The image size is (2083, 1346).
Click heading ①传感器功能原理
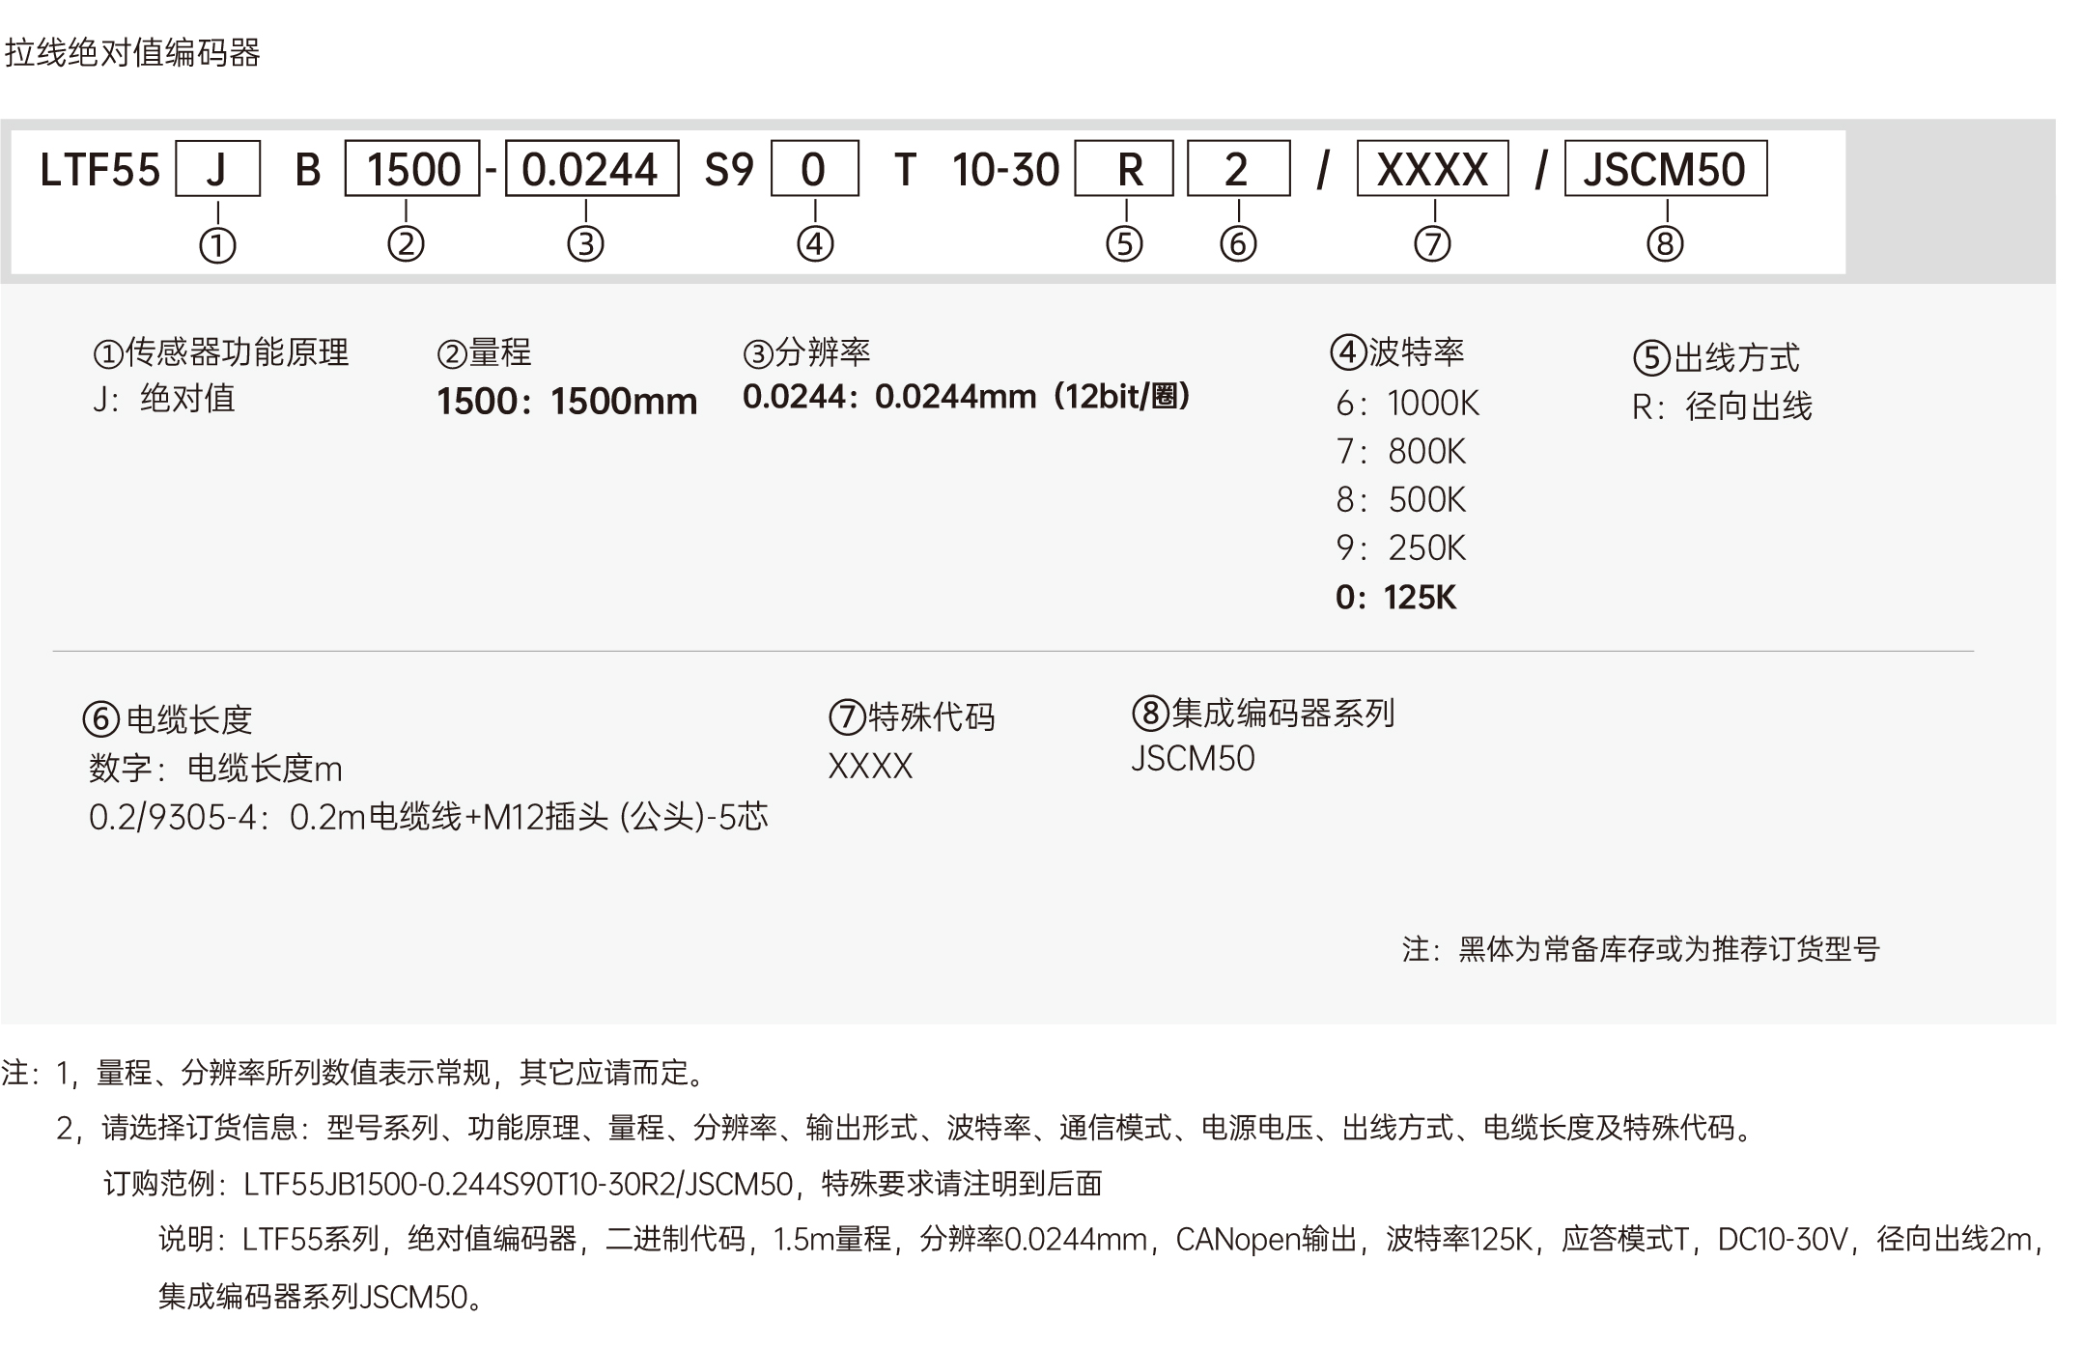pos(221,352)
